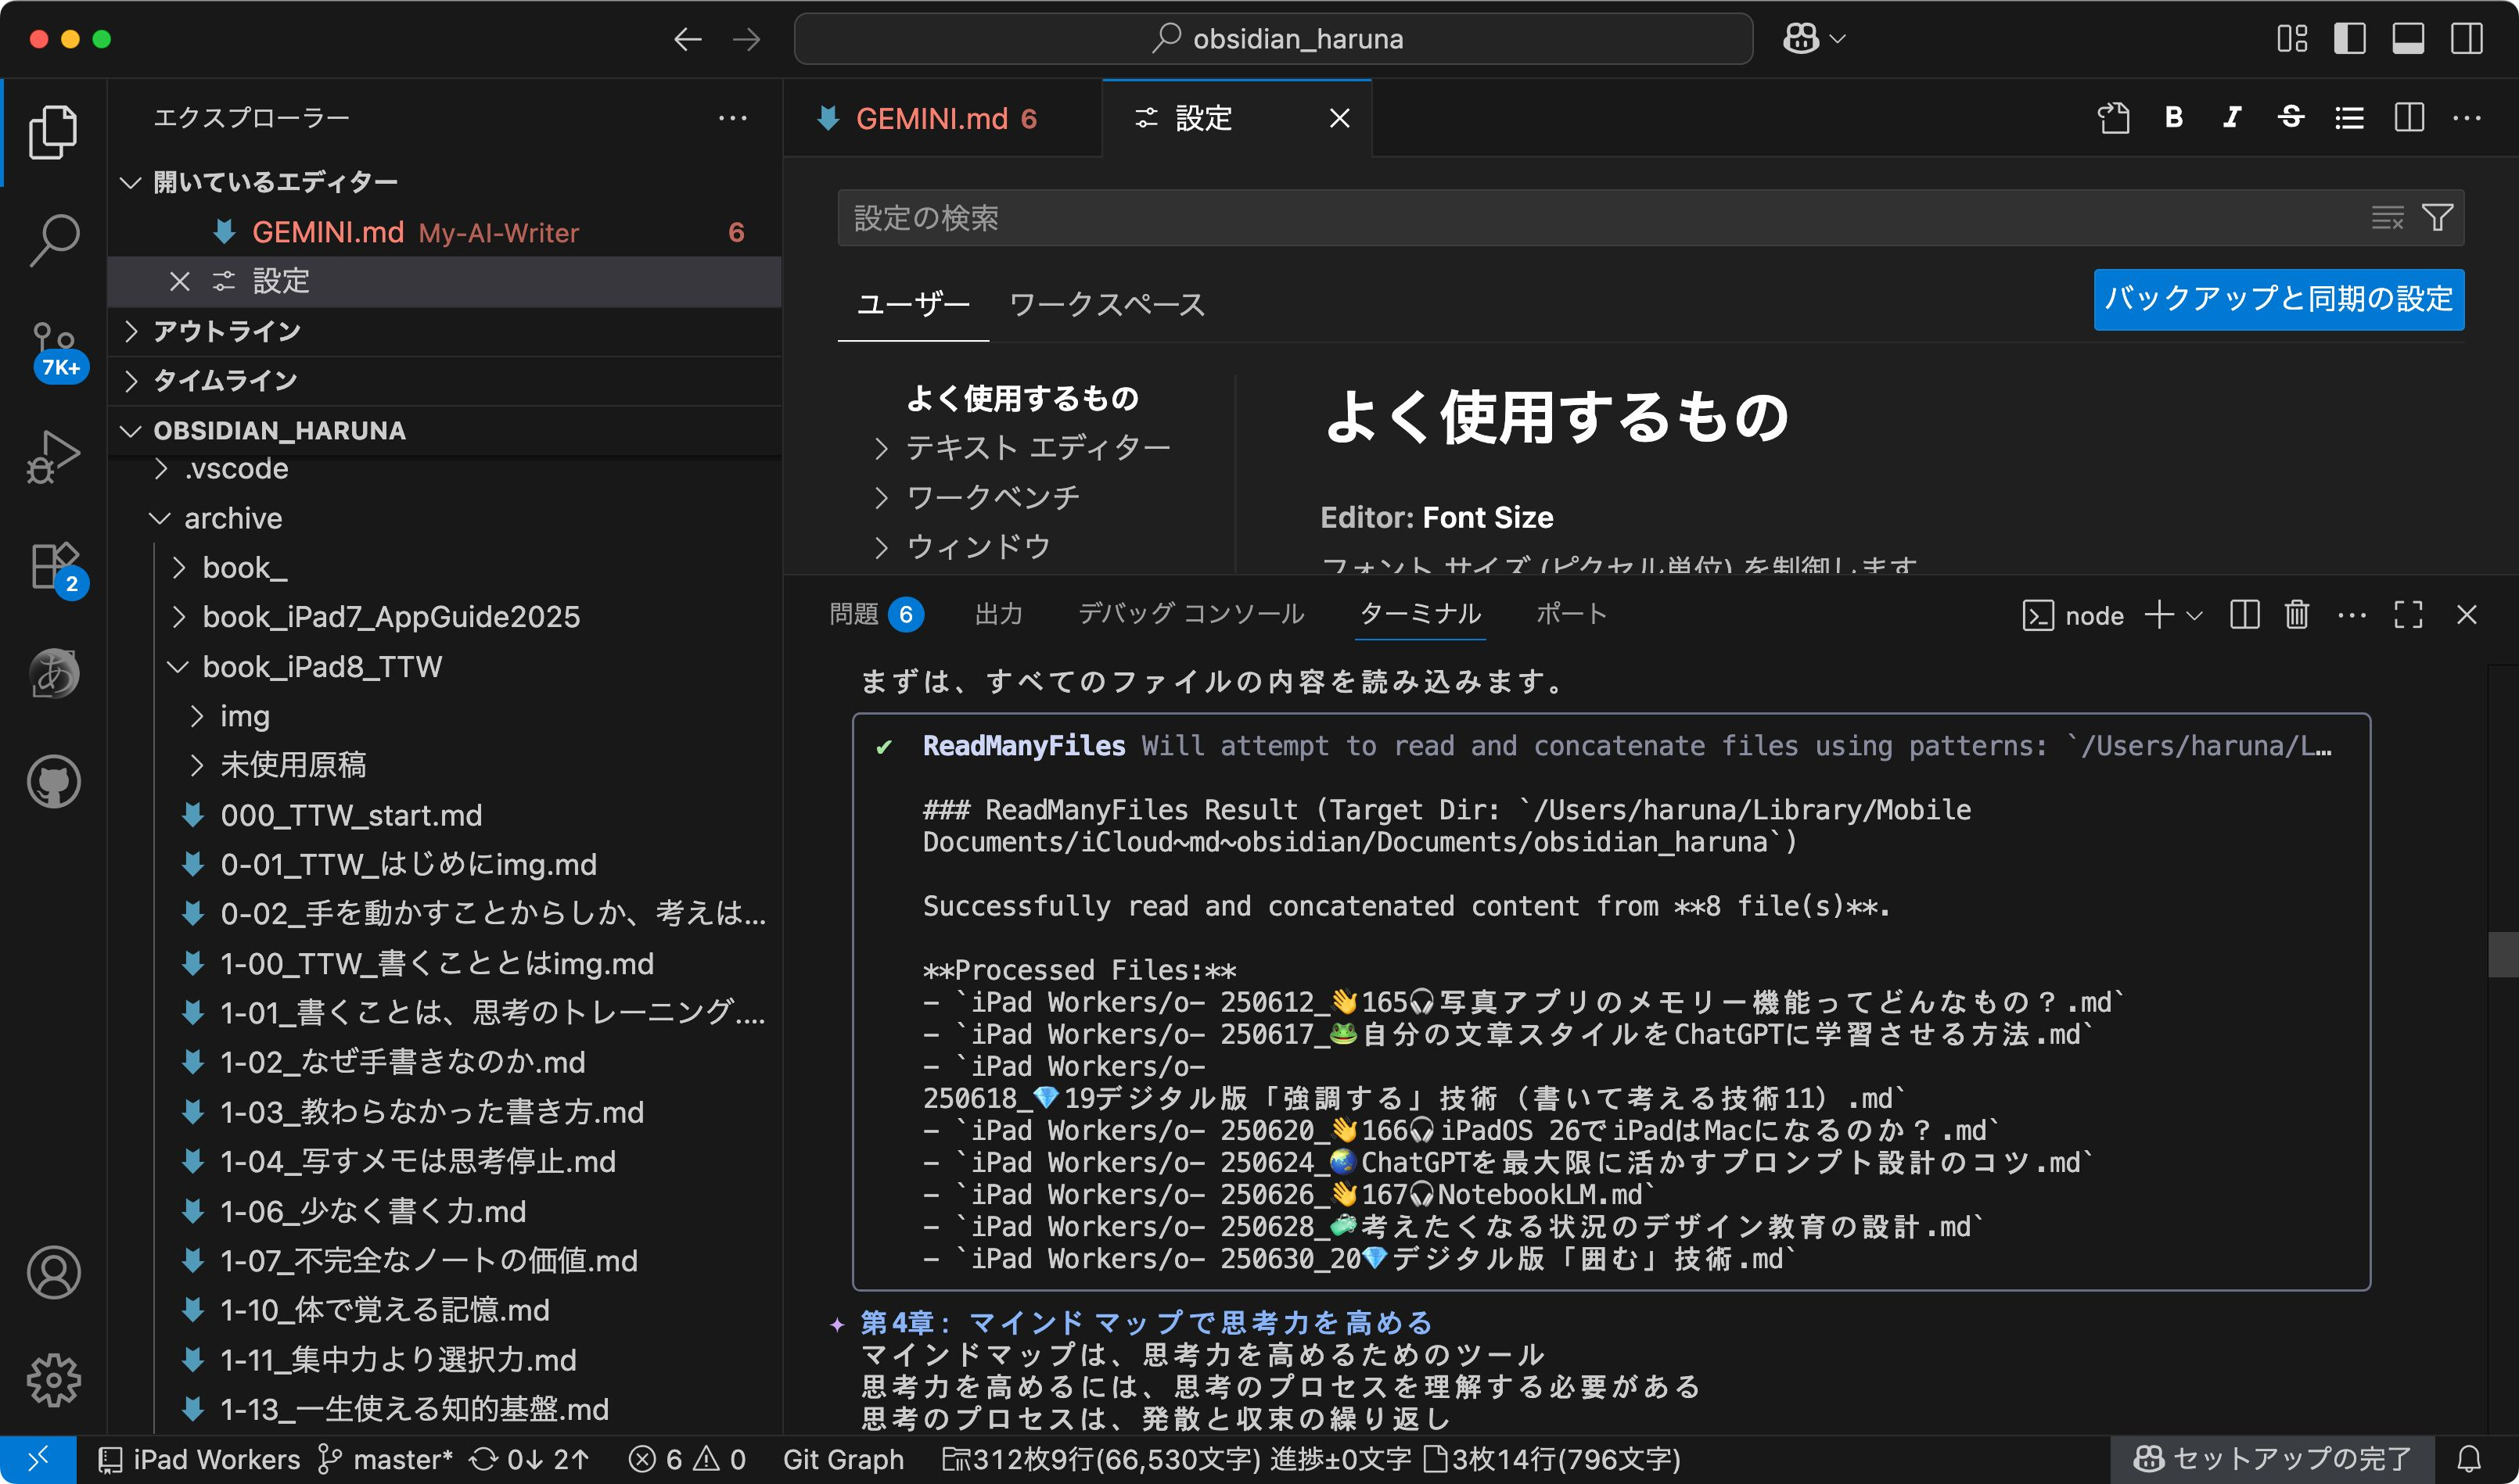Switch to the ワークスペース settings tab
Screen dimensions: 2519x1484
point(1106,304)
